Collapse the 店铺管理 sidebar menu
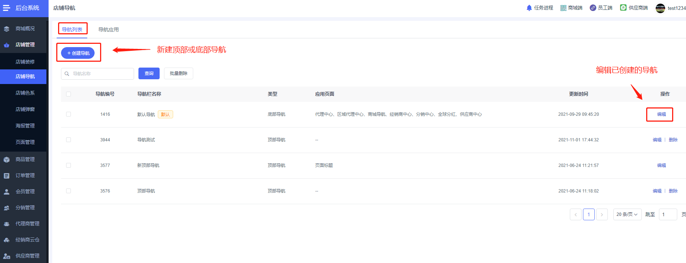686x263 pixels. pos(25,45)
